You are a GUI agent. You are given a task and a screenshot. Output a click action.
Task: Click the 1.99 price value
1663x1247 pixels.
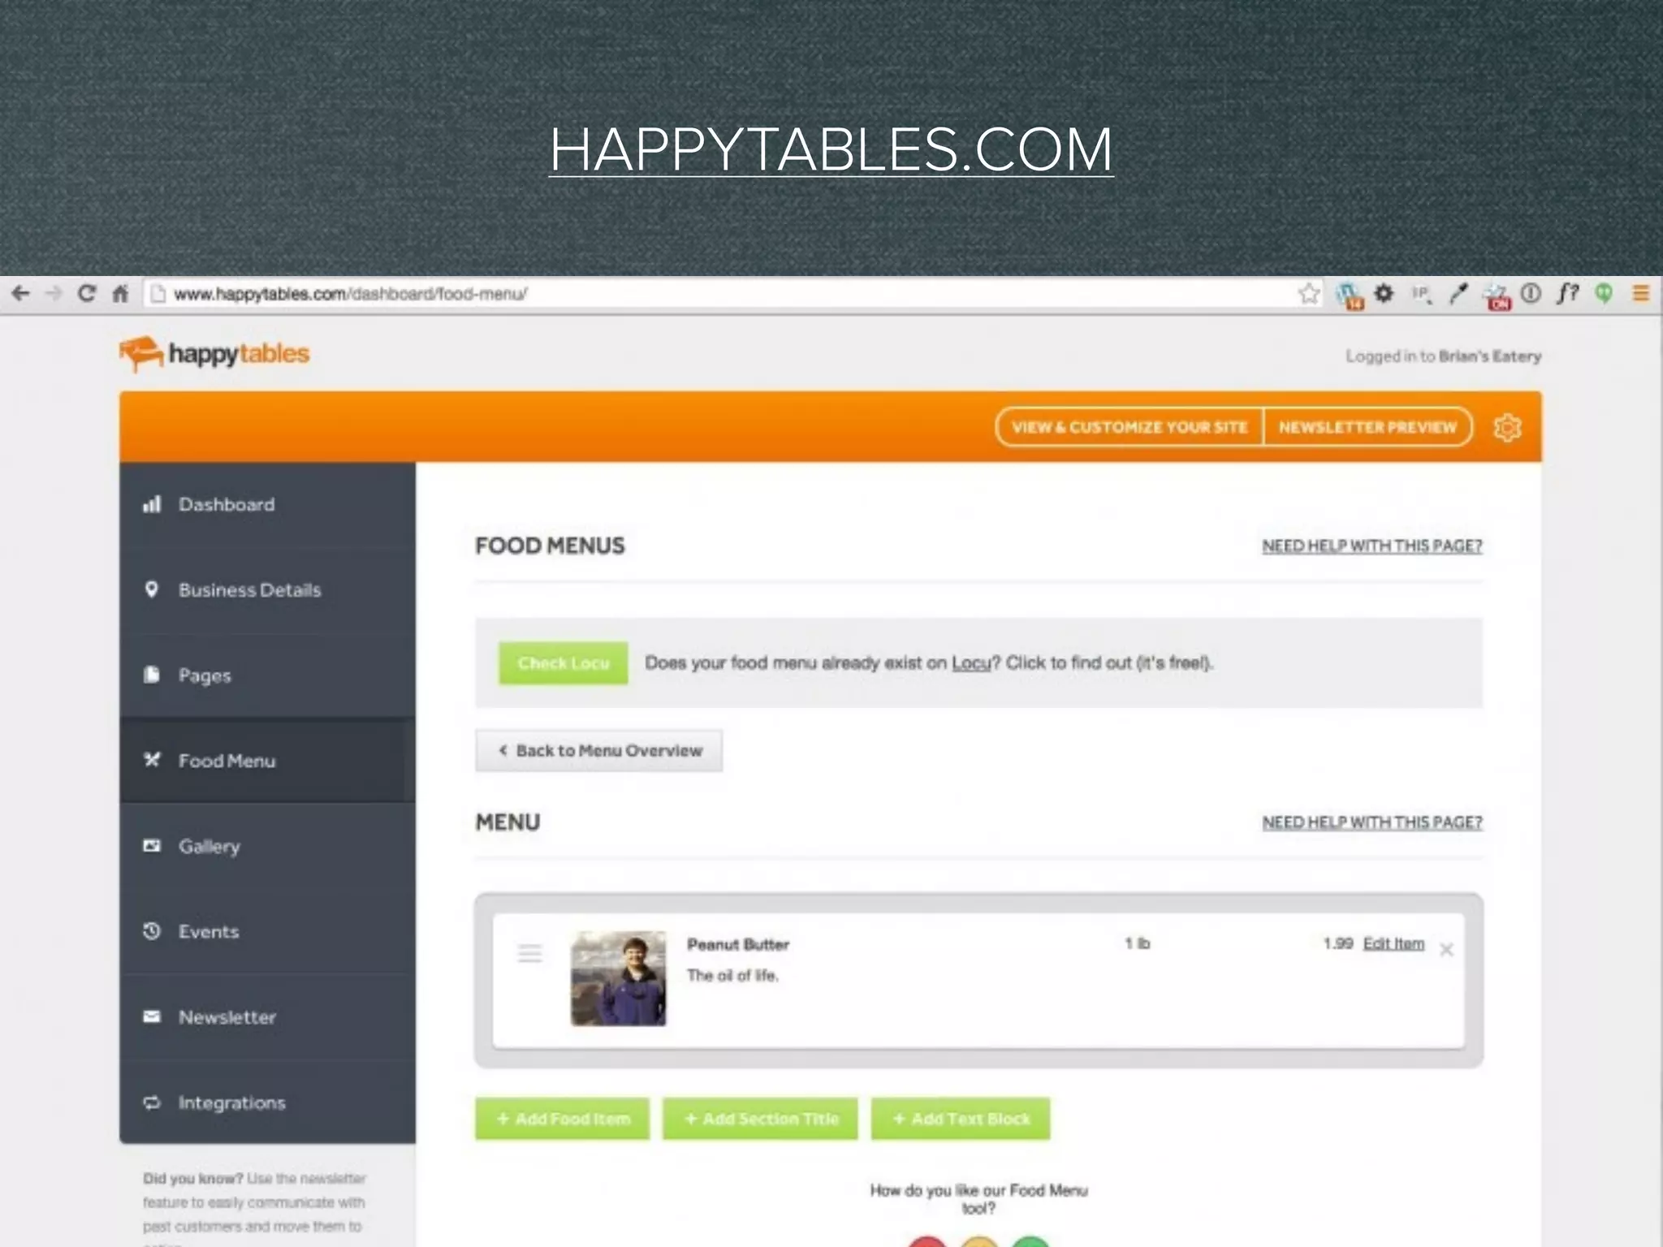[1338, 943]
